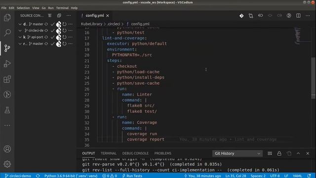Close the config.yml tab
316x178 pixels.
(108, 15)
